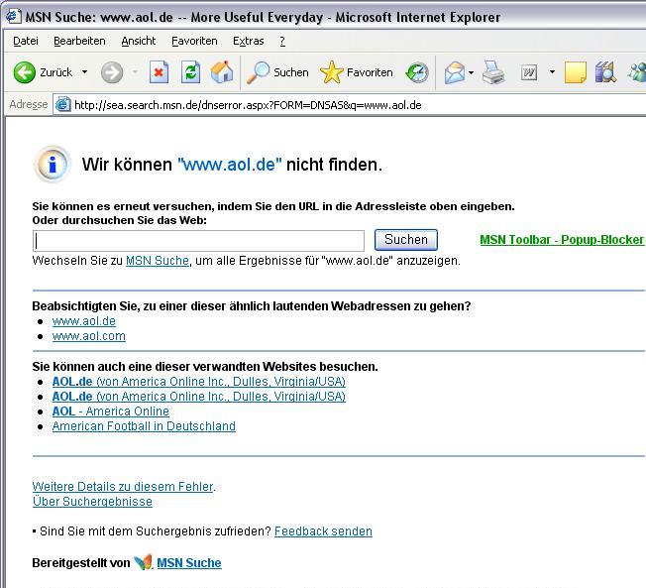Expand the mail icon dropdown arrow
This screenshot has height=588, width=646.
pyautogui.click(x=471, y=73)
